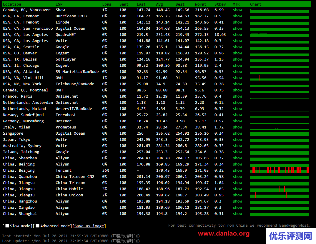Open the MTR for USA, NY, New York
Image resolution: width=316 pixels, height=244 pixels.
[237, 84]
